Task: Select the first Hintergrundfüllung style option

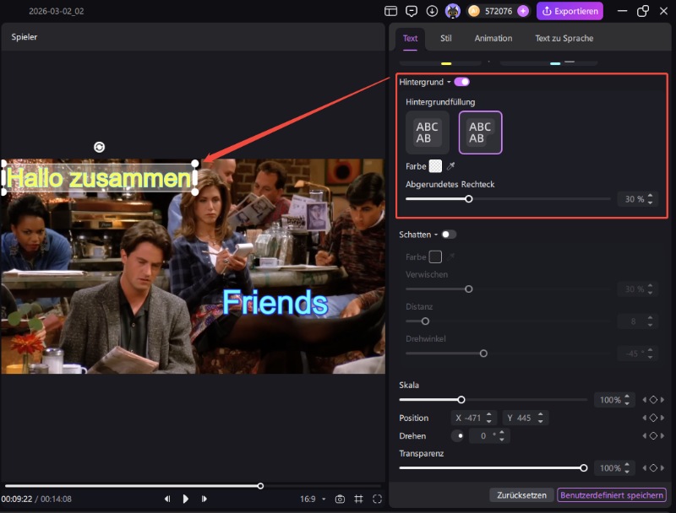Action: [x=428, y=132]
